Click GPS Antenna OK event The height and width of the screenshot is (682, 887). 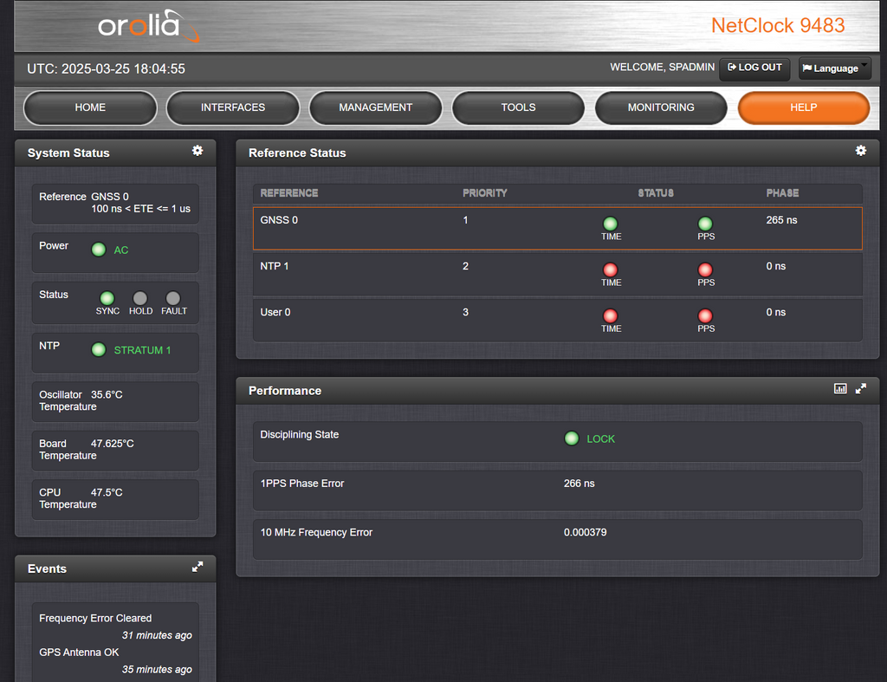[79, 652]
